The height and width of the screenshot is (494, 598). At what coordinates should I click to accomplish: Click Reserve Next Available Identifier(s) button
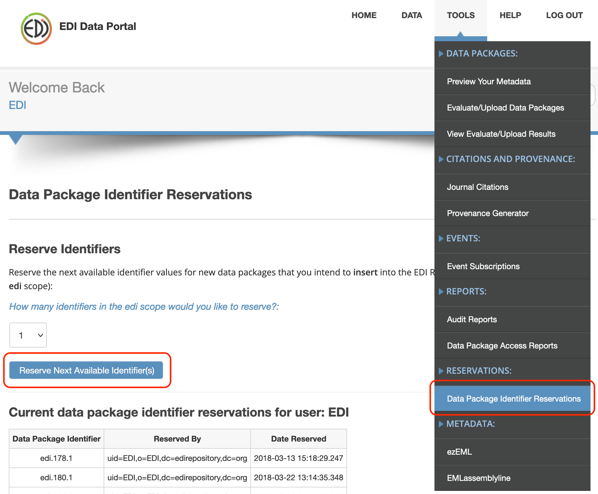[x=86, y=370]
